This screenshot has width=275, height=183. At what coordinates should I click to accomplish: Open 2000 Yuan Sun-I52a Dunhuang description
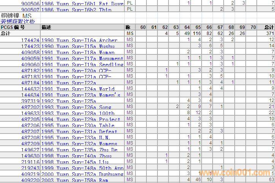tap(82, 174)
